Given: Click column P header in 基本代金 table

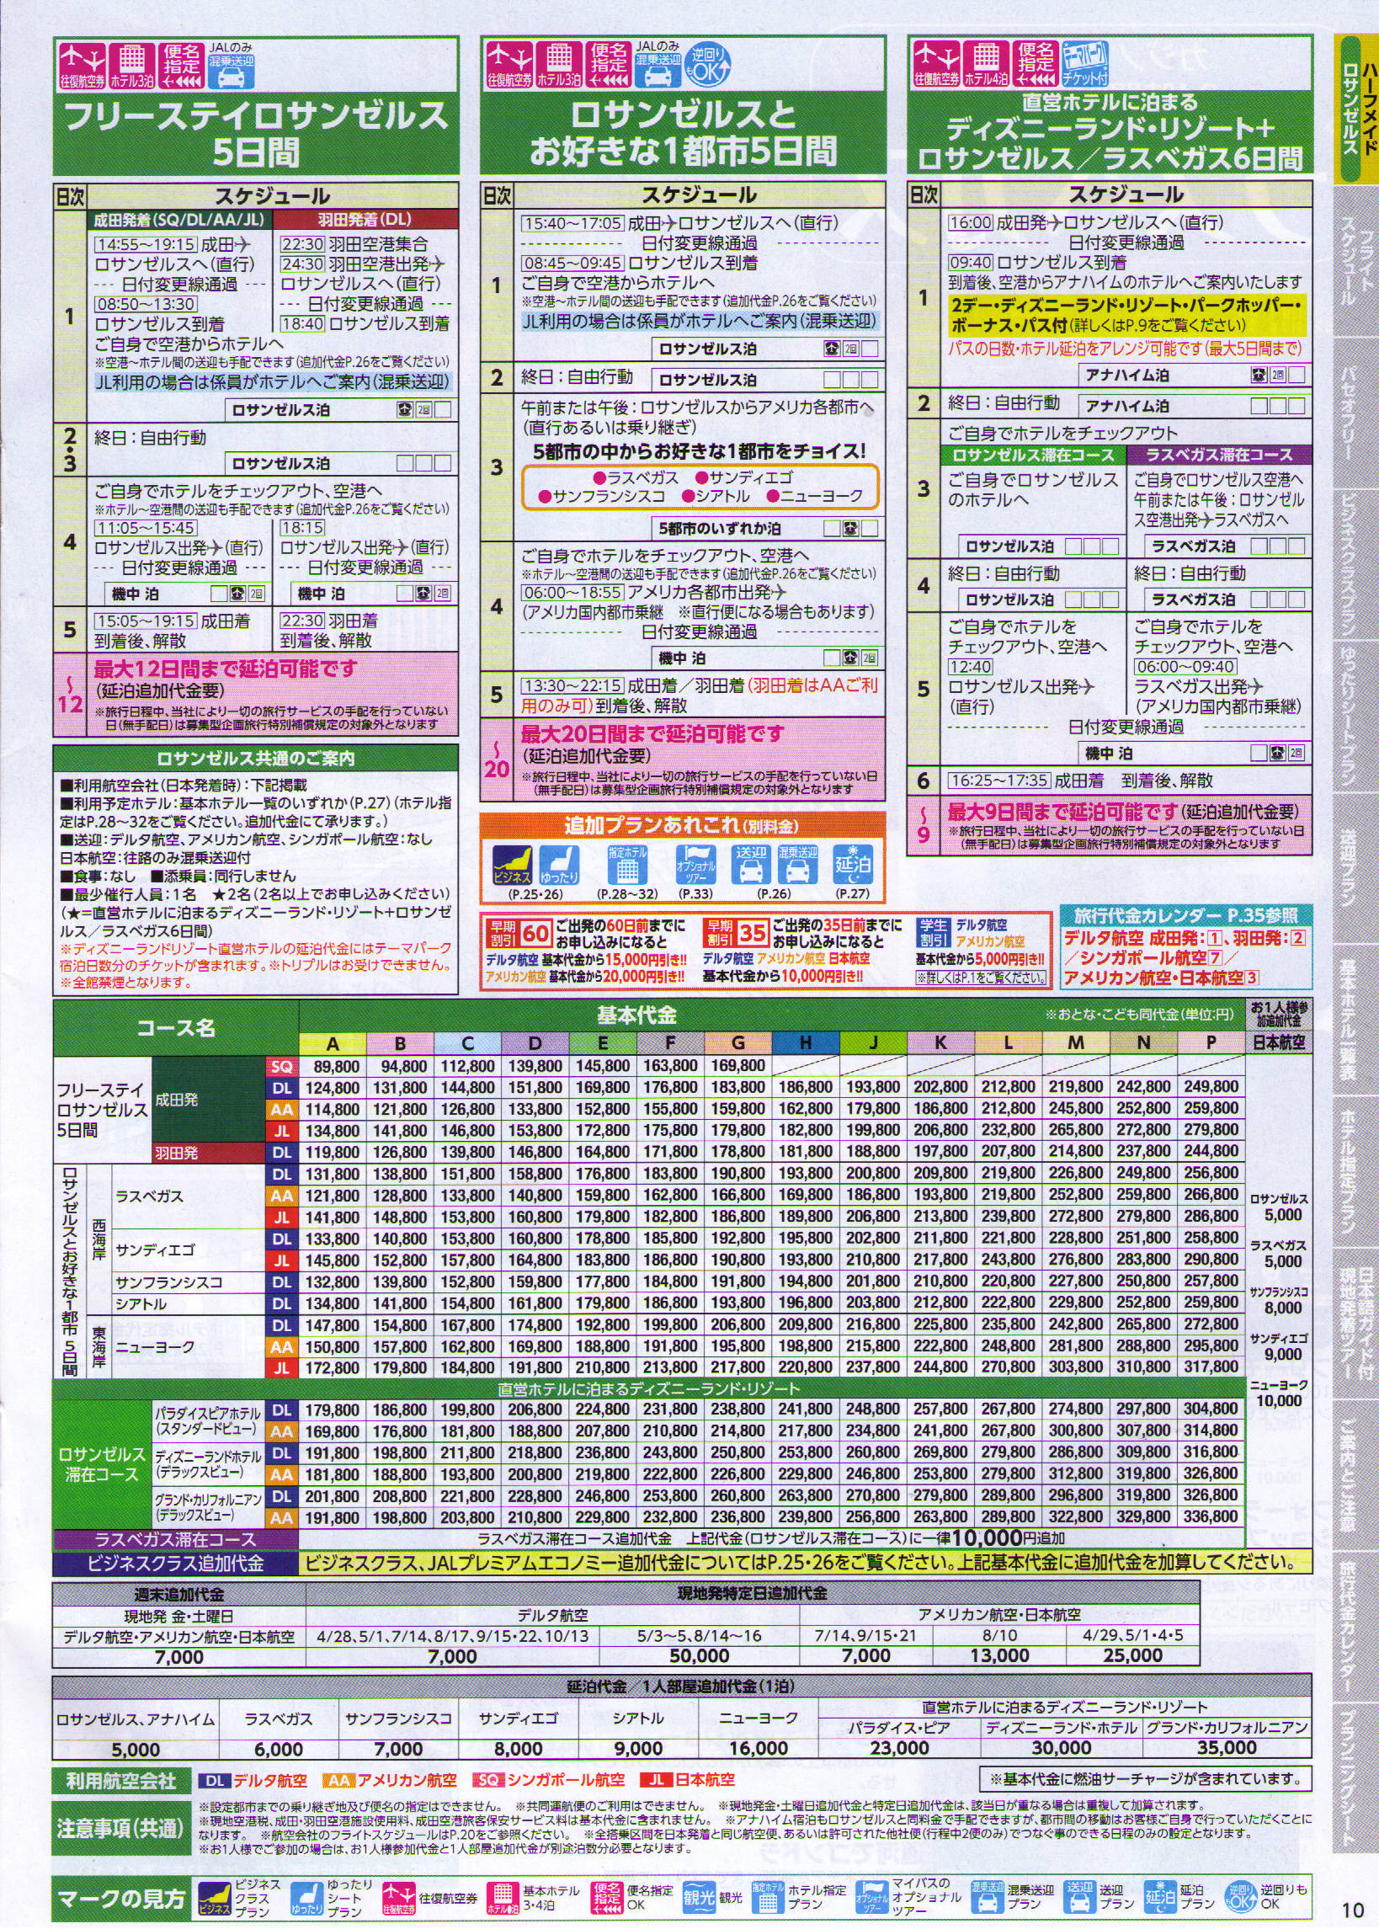Looking at the screenshot, I should (x=1211, y=1043).
